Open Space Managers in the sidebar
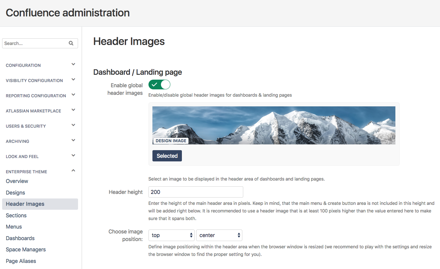 26,250
